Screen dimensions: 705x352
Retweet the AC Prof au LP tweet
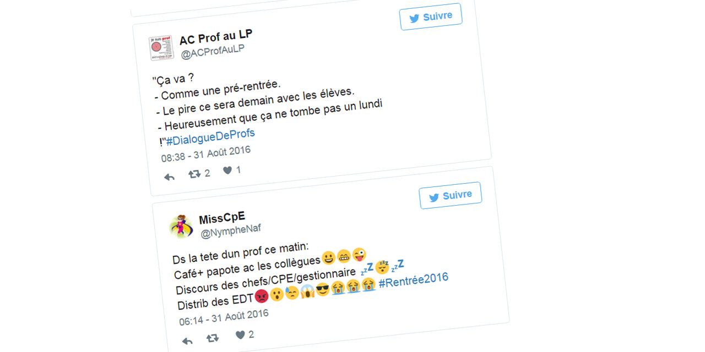(x=194, y=174)
